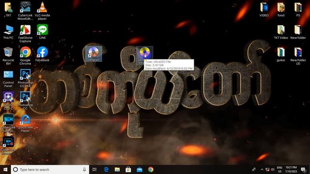The image size is (310, 174).
Task: Open the guiter folder
Action: 281,55
